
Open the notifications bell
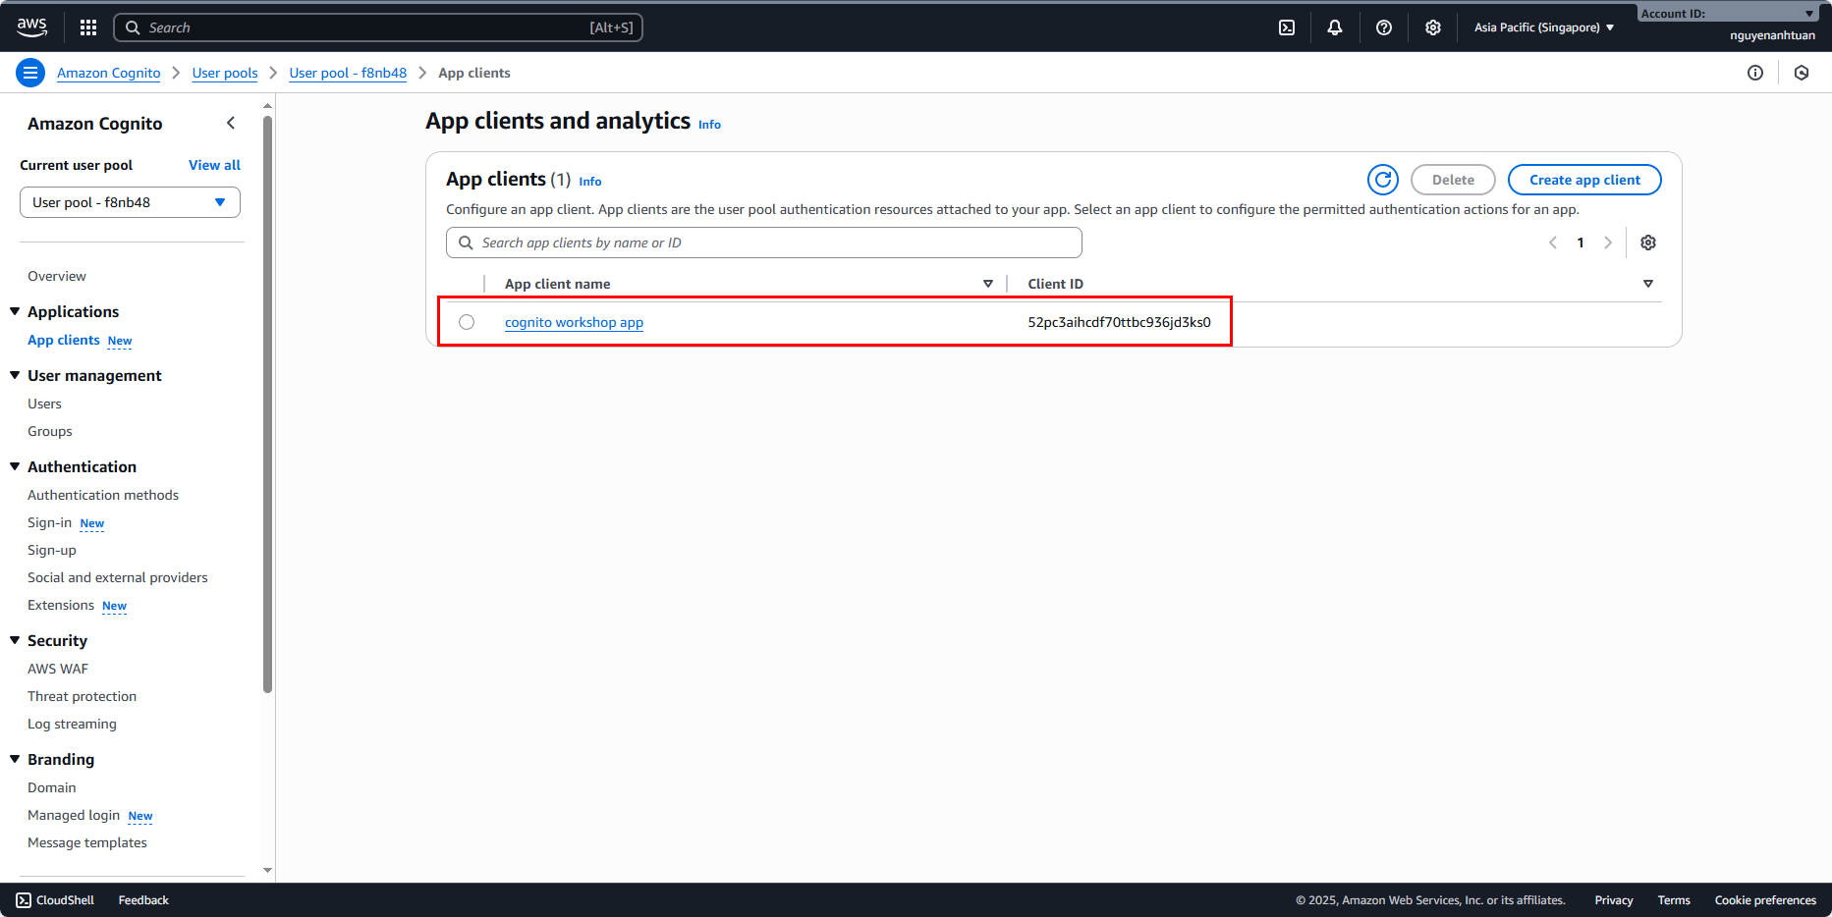pyautogui.click(x=1334, y=27)
